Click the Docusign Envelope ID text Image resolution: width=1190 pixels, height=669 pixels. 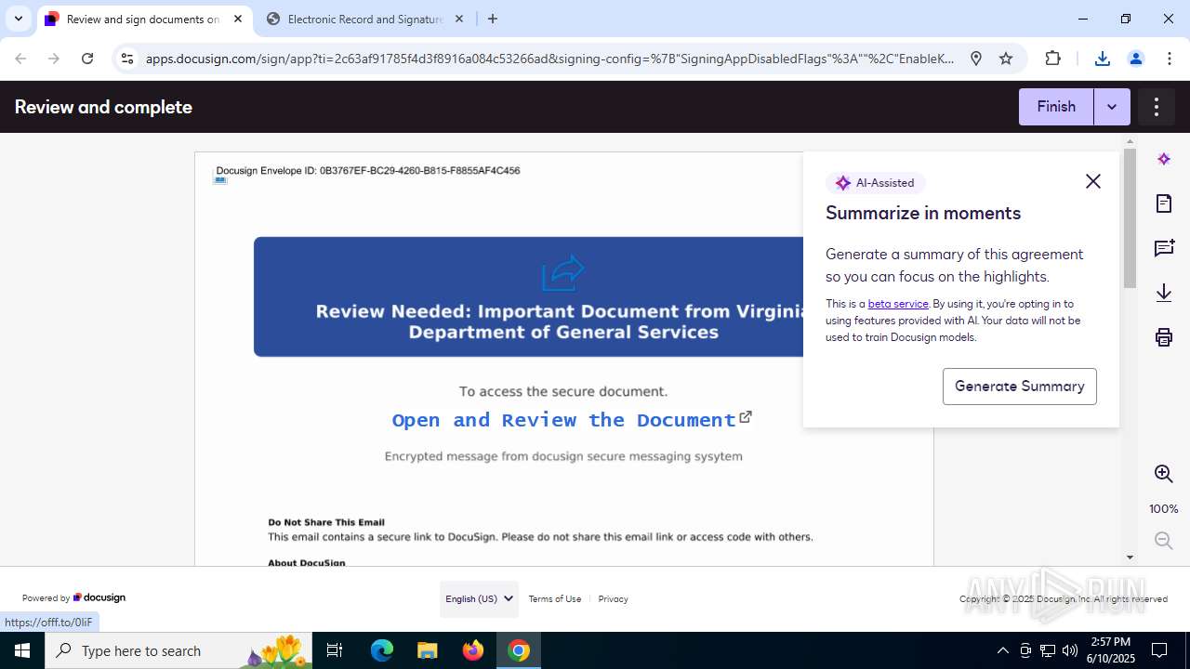[368, 171]
